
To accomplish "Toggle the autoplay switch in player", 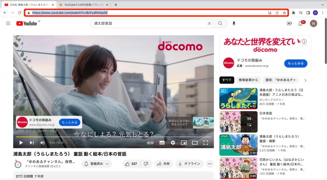I will coord(150,143).
